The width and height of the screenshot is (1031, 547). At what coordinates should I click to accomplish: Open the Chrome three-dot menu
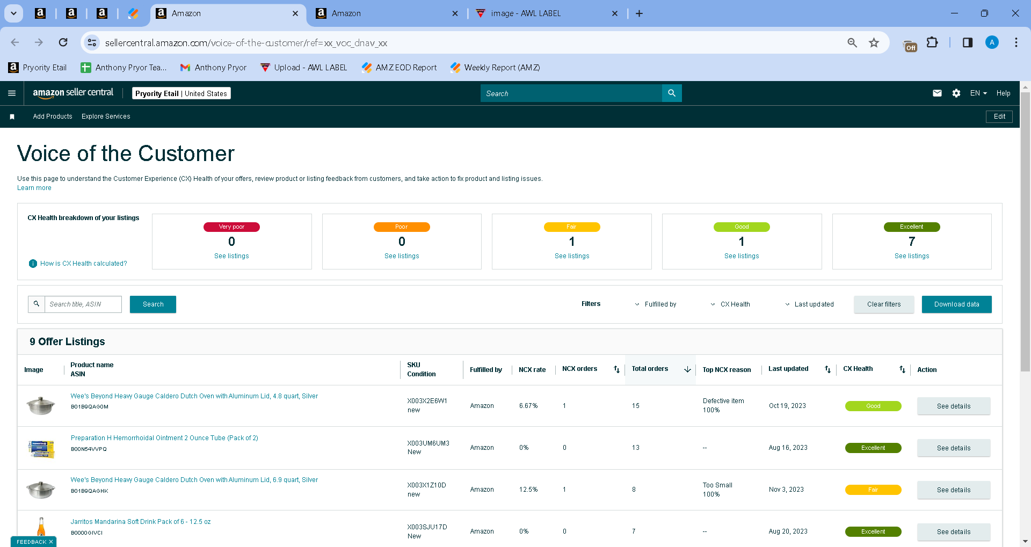[x=1016, y=42]
